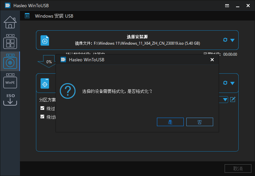Expand the installation source dropdown arrow
This screenshot has width=255, height=176.
tap(232, 40)
